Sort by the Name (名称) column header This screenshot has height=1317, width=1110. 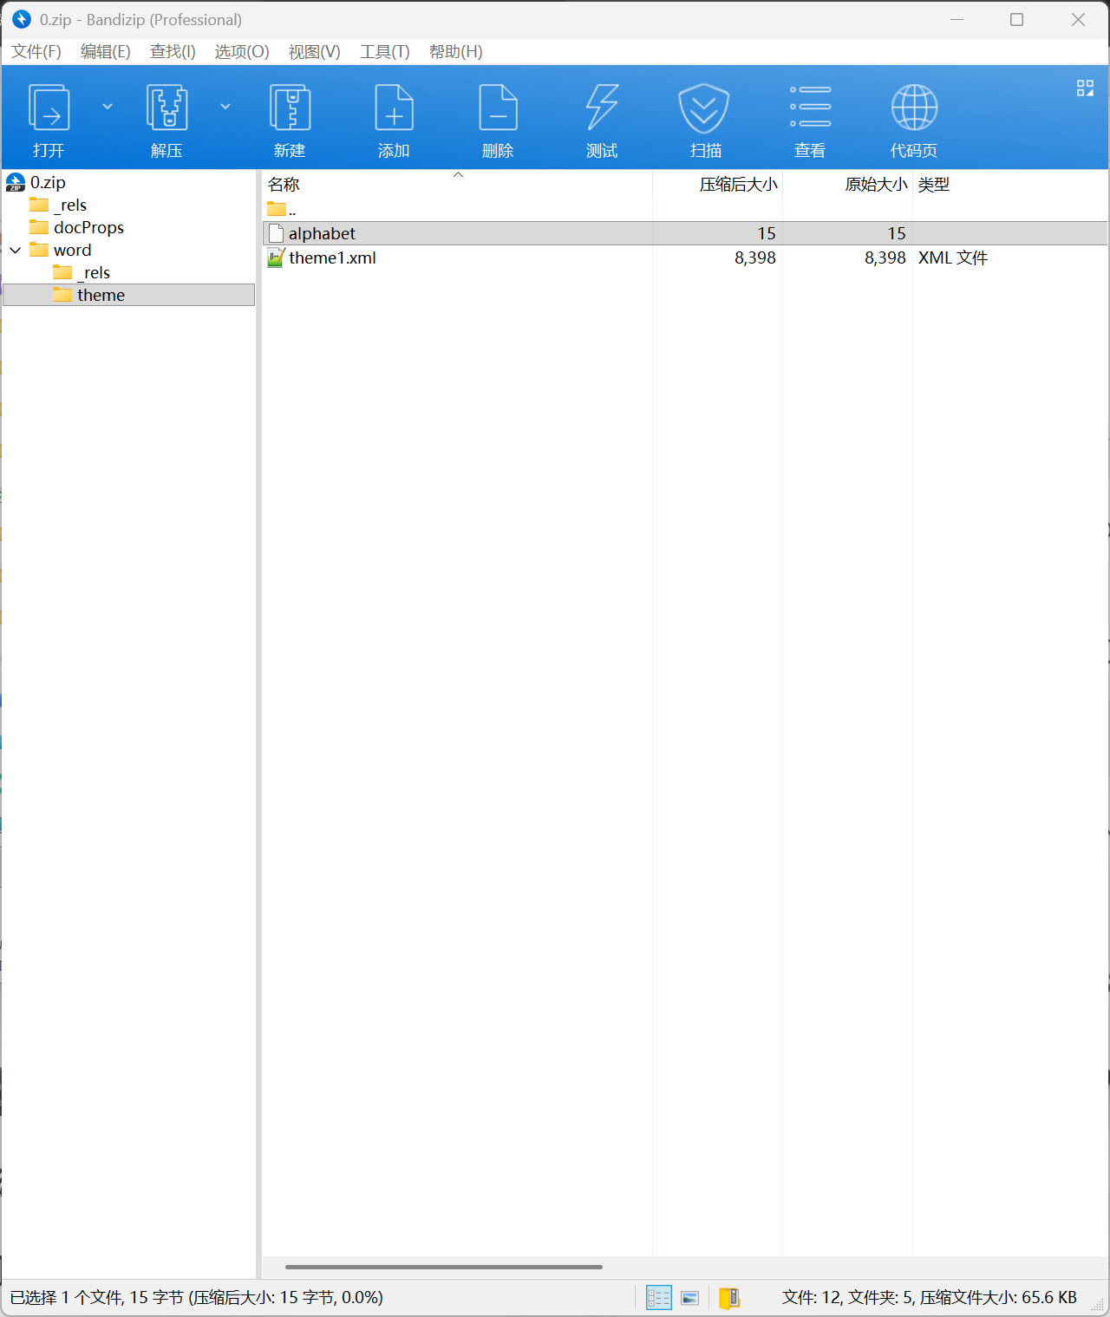coord(284,185)
